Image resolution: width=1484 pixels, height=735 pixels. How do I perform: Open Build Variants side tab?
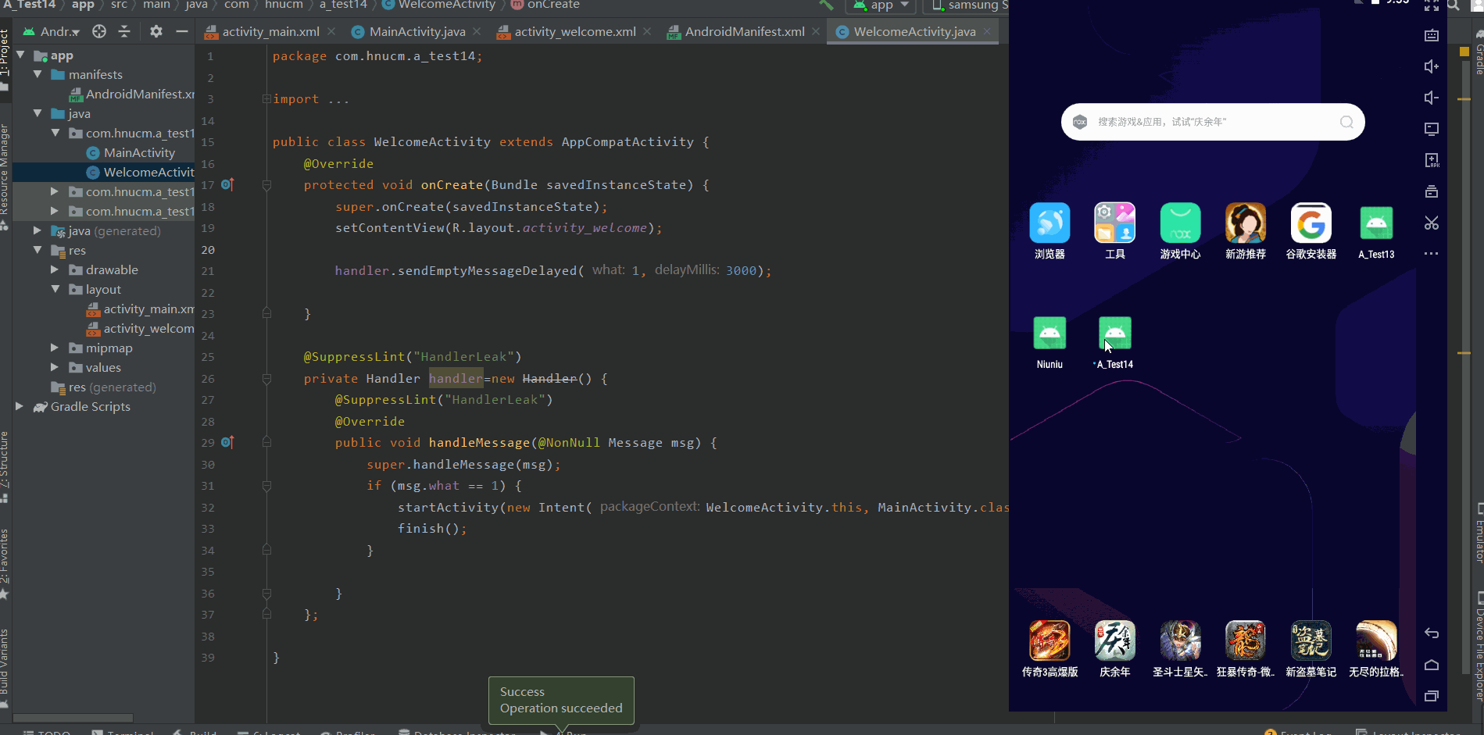5,668
